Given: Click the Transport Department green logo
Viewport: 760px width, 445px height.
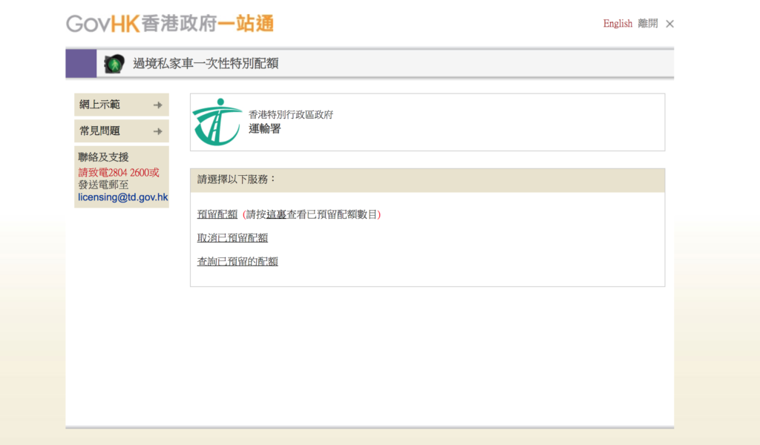Looking at the screenshot, I should click(x=217, y=122).
